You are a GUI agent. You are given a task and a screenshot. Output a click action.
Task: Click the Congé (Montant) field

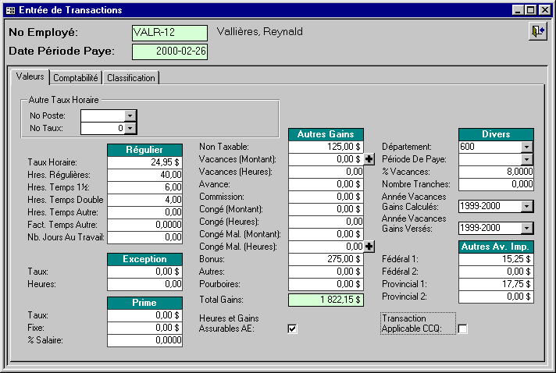(x=326, y=209)
